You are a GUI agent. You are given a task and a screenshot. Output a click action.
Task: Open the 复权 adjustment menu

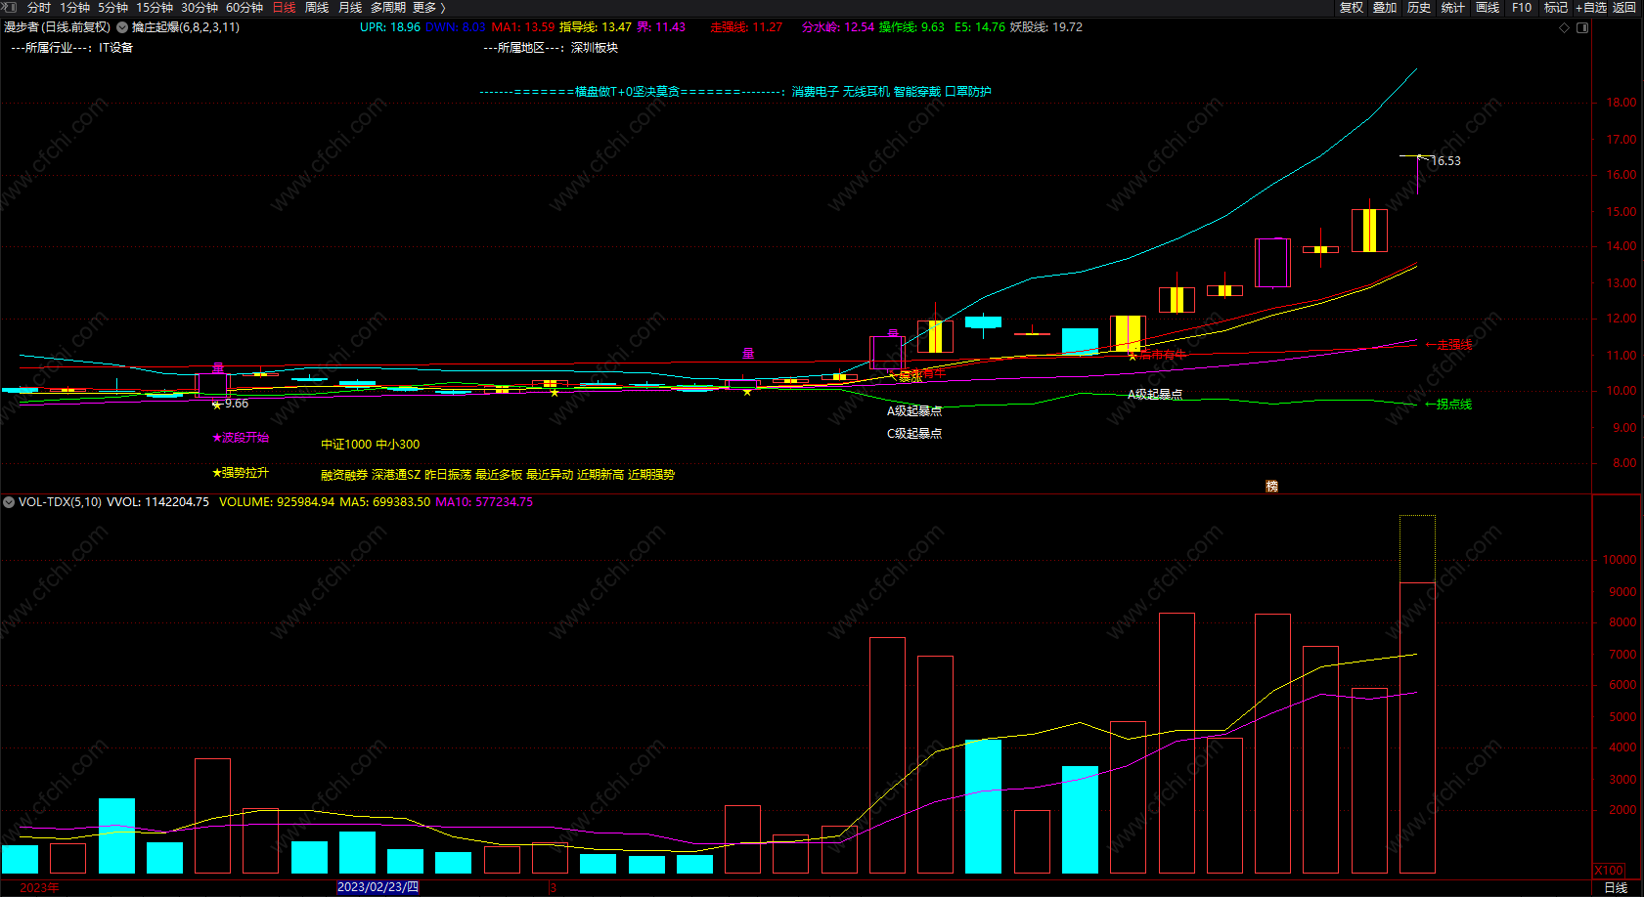1352,8
